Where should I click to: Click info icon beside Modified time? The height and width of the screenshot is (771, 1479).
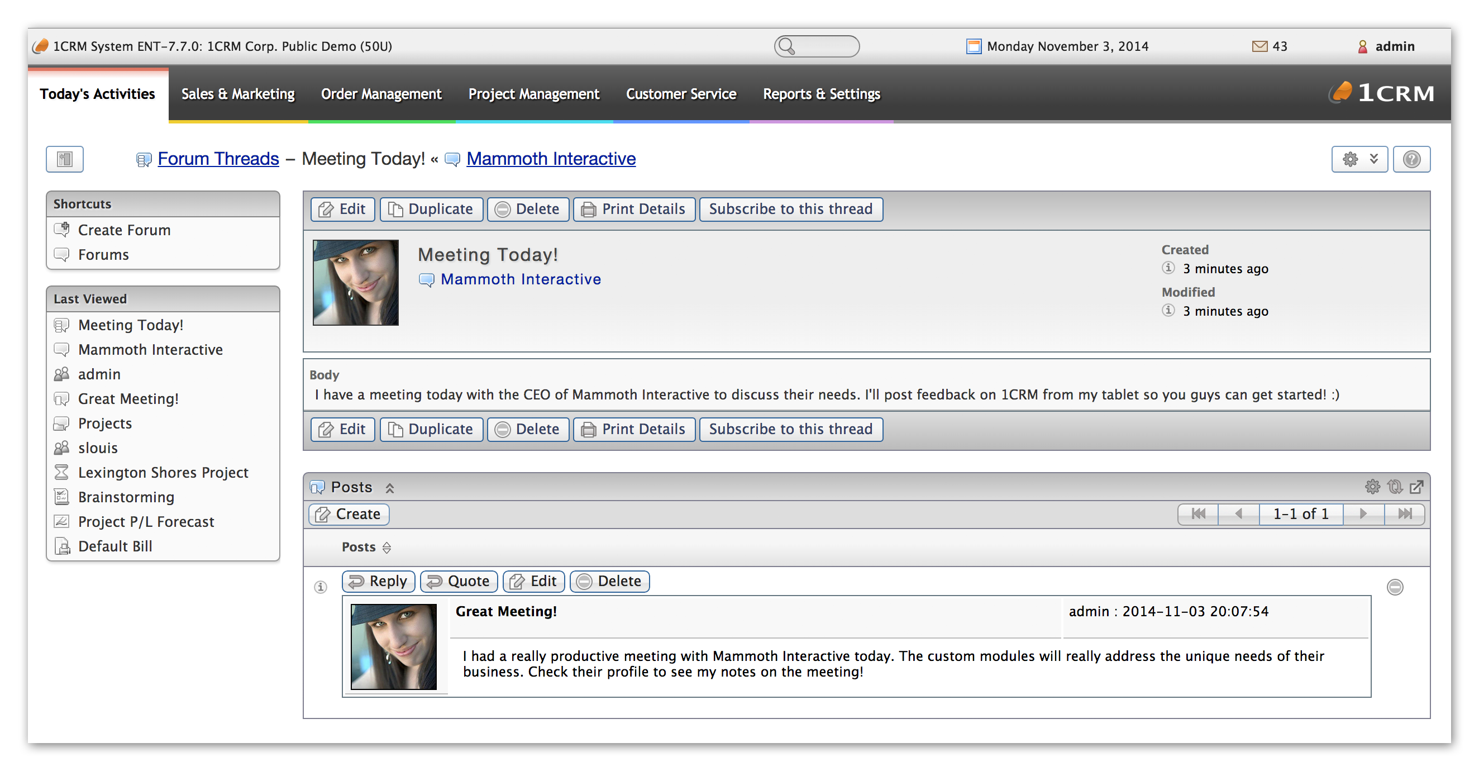point(1168,311)
